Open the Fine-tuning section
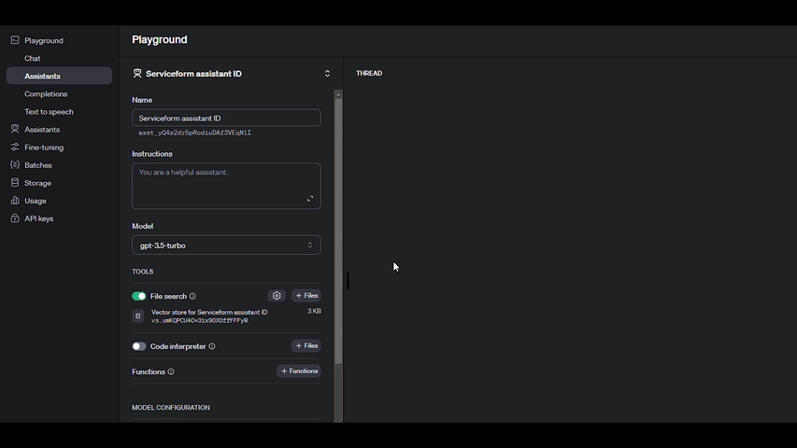Screen dimensions: 797x448 44,147
